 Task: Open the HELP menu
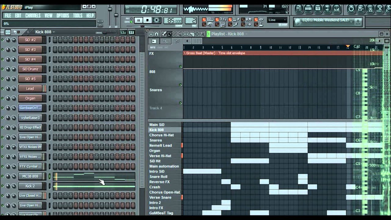click(x=90, y=15)
